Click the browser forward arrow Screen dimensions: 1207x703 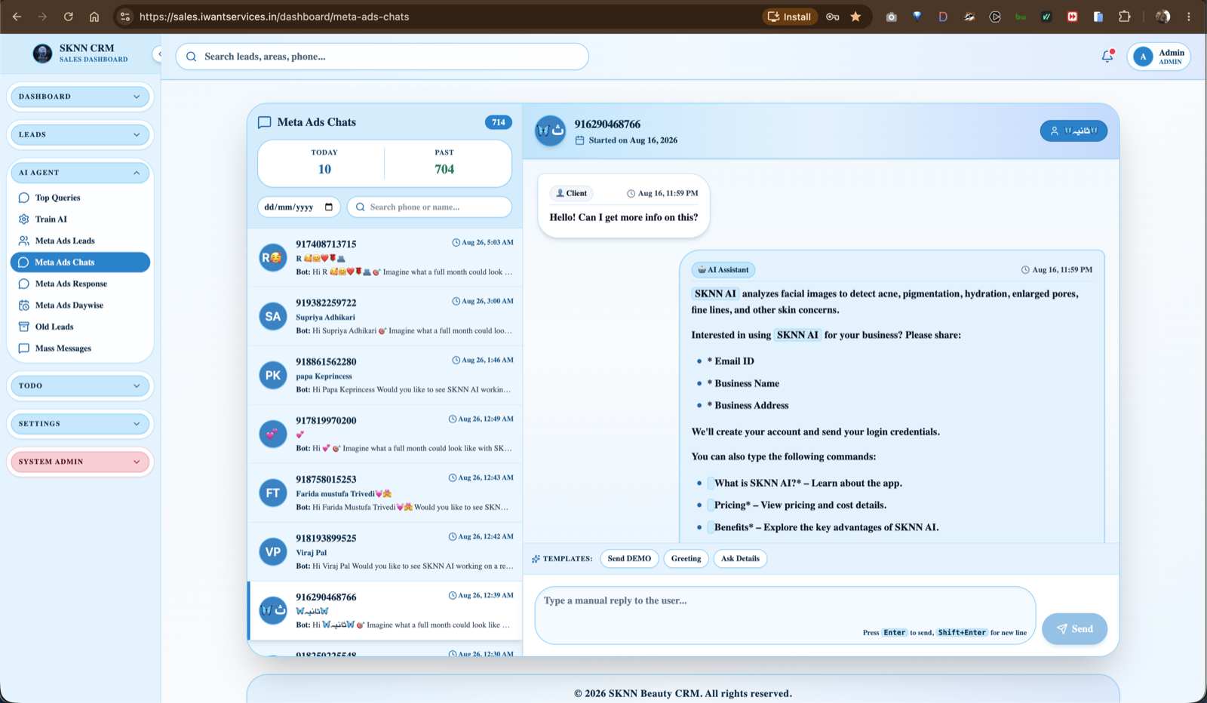(x=42, y=17)
